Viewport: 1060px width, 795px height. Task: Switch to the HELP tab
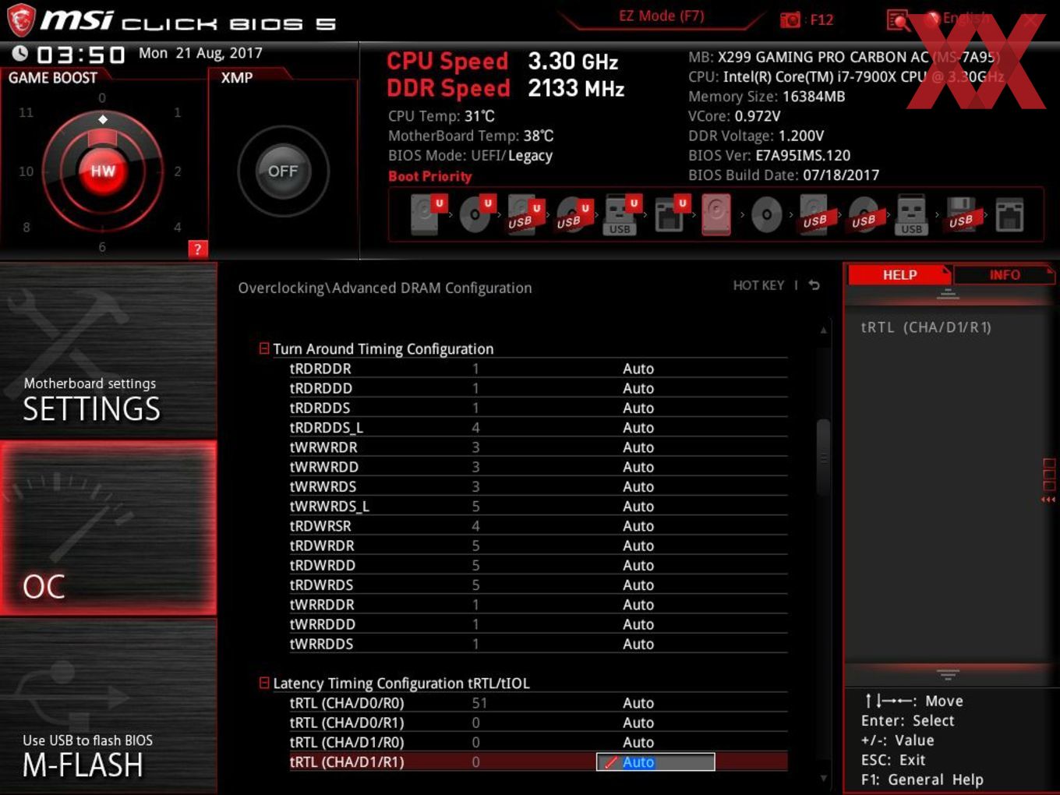[899, 274]
